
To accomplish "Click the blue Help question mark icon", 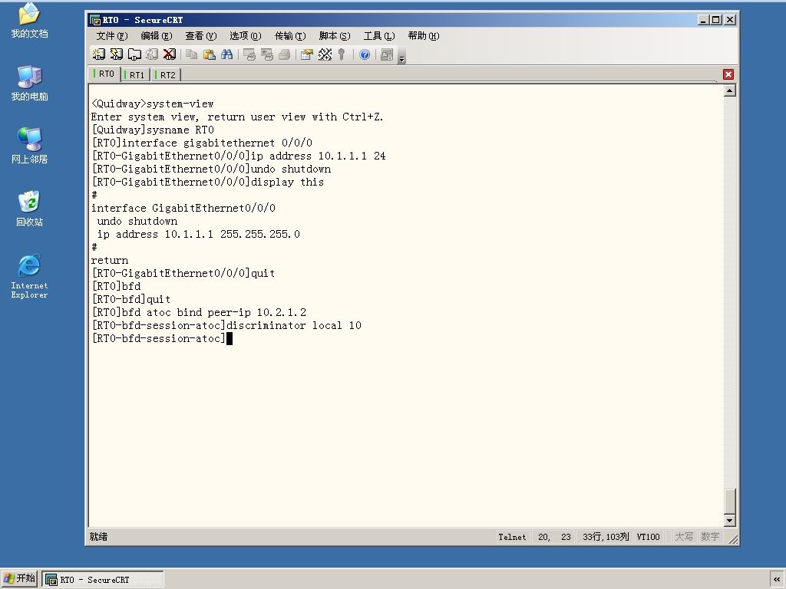I will [x=365, y=54].
